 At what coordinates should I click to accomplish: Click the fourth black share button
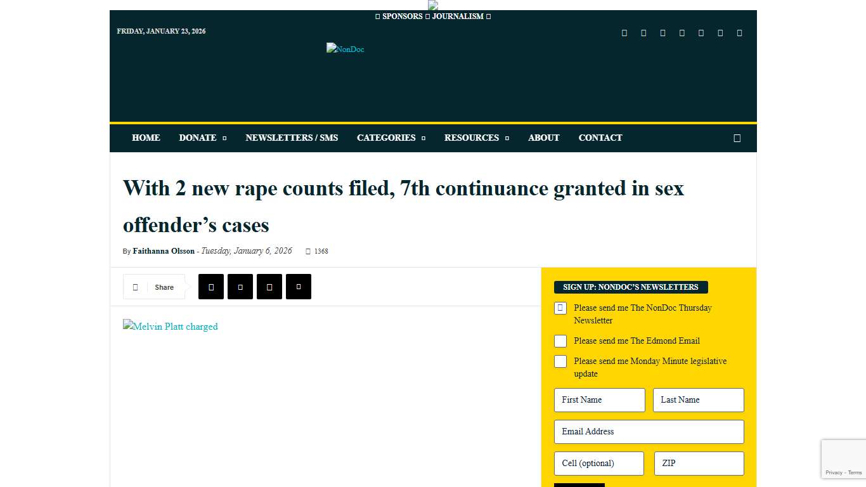coord(298,287)
